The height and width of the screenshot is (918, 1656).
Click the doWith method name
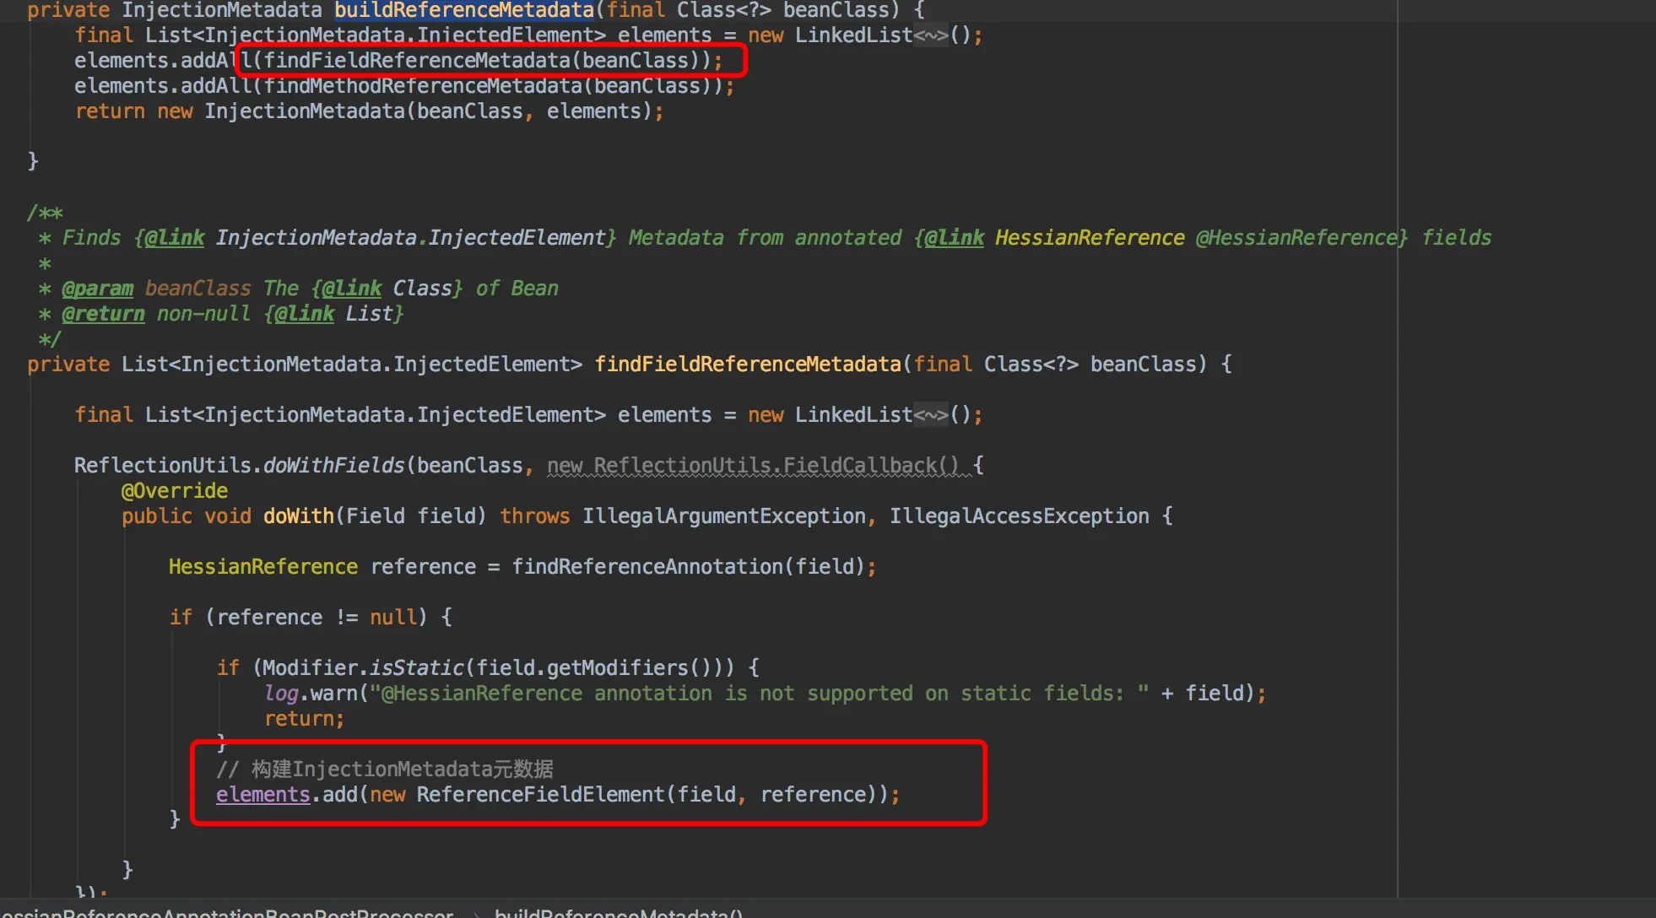click(x=298, y=516)
